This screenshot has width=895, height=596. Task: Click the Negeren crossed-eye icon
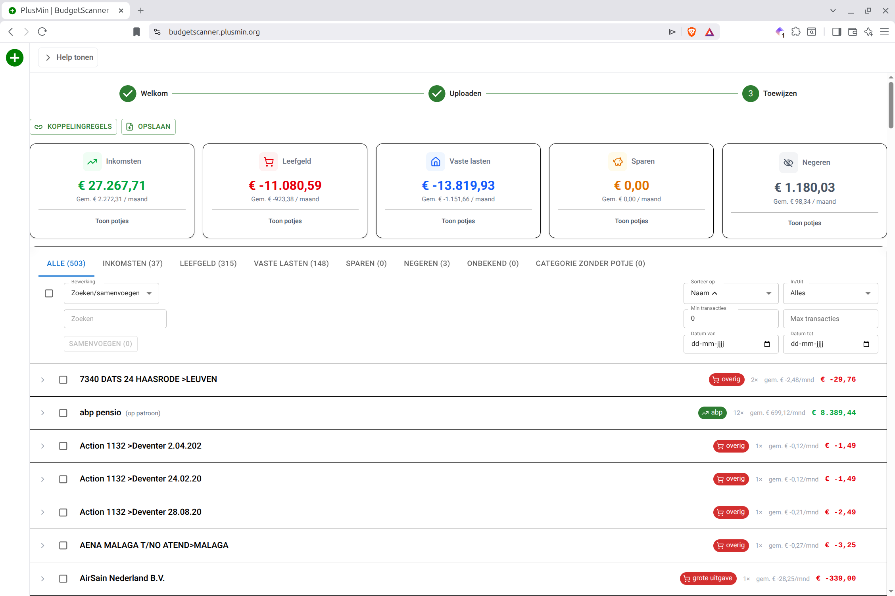[x=788, y=162]
